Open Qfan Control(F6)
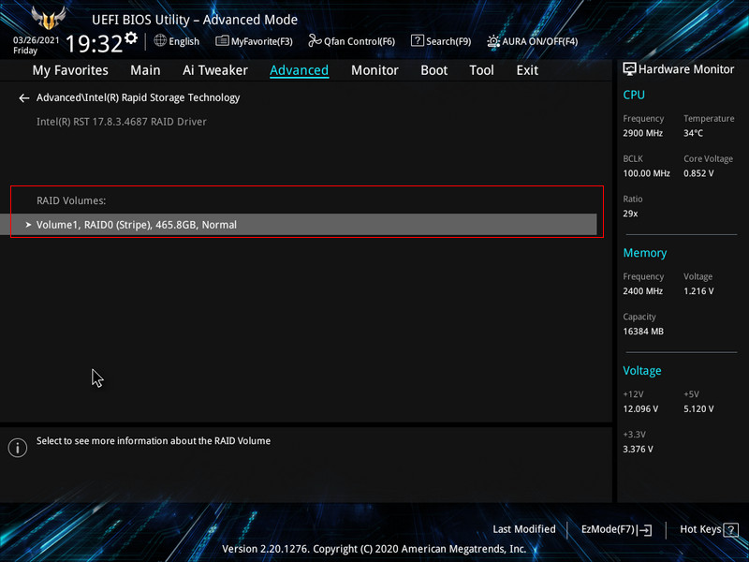 tap(352, 41)
